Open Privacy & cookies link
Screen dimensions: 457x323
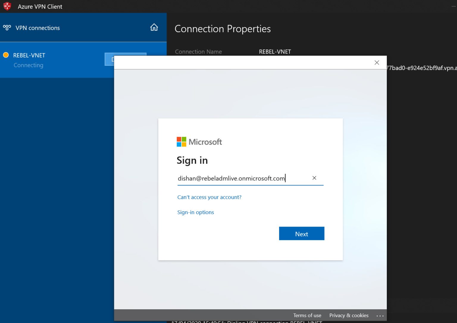coord(349,315)
